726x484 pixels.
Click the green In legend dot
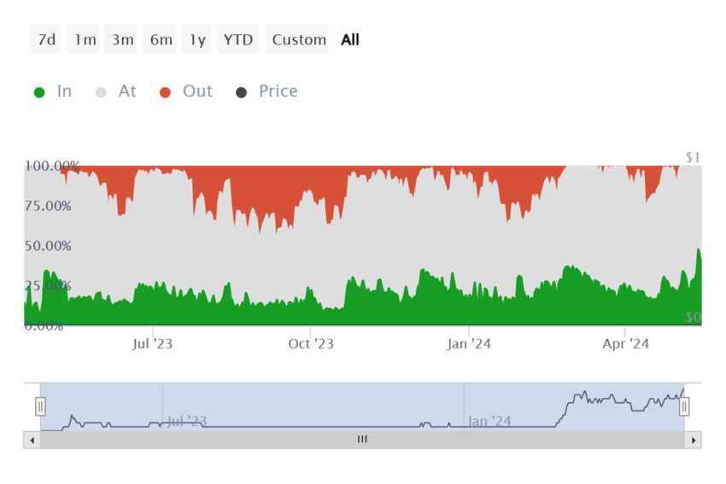39,92
